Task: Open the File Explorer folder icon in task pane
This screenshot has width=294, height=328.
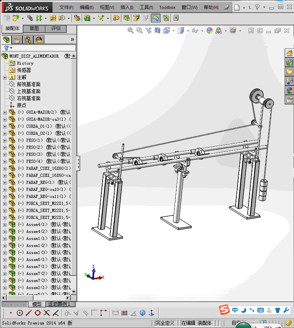Action: (289, 72)
